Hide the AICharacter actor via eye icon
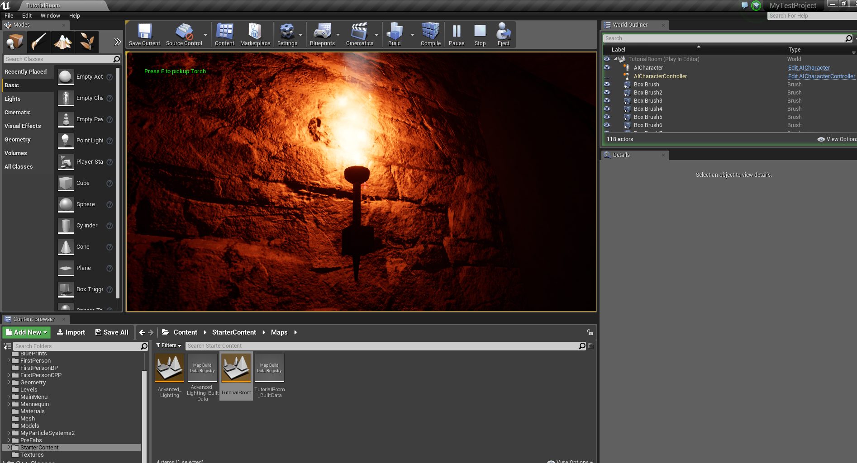The width and height of the screenshot is (857, 463). coord(607,68)
